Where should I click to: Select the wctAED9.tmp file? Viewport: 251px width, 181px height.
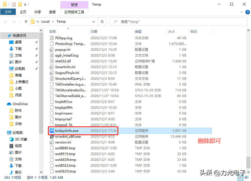[x=66, y=160]
